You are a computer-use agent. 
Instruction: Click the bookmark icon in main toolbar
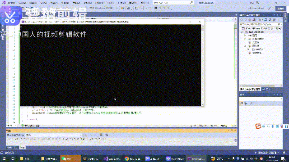155,8
